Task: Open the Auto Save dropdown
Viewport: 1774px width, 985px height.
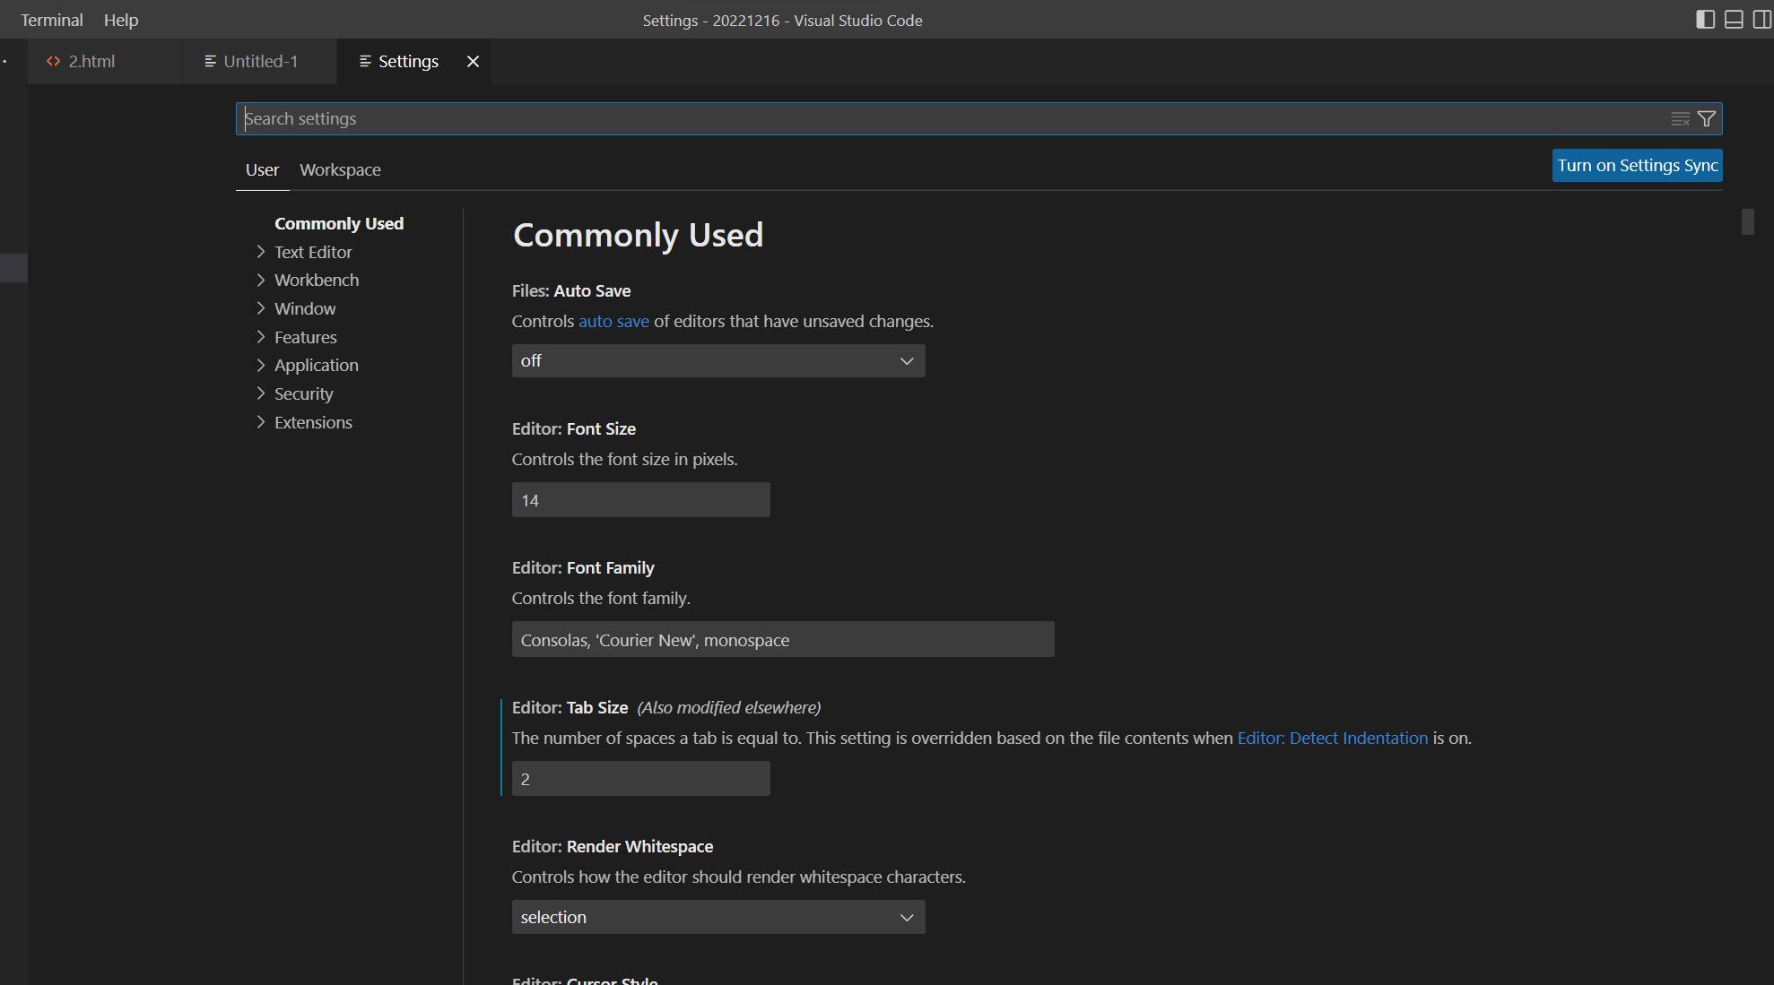Action: click(717, 360)
